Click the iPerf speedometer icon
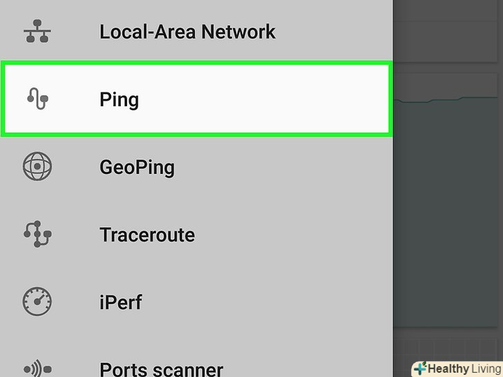 point(38,302)
